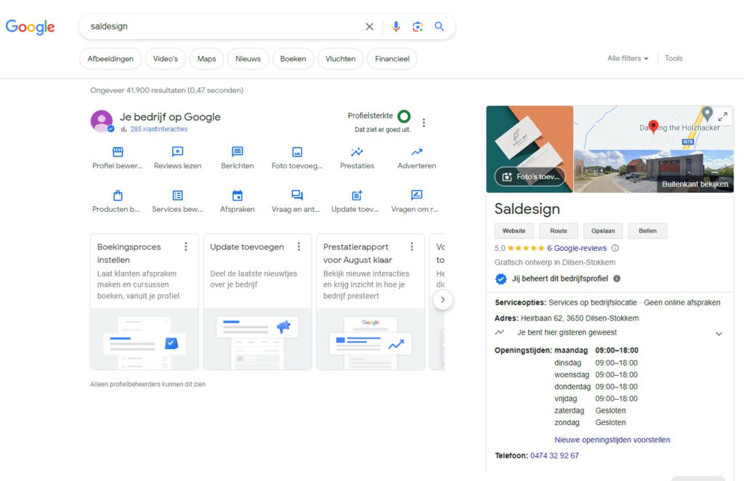Click the Update toevoegen post icon

[x=357, y=195]
